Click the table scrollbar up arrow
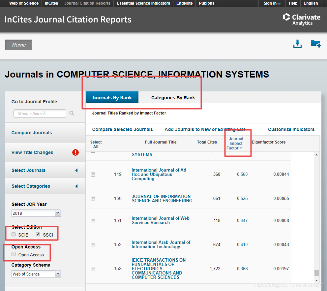Screen dimensions: 327x291 coord(316,155)
